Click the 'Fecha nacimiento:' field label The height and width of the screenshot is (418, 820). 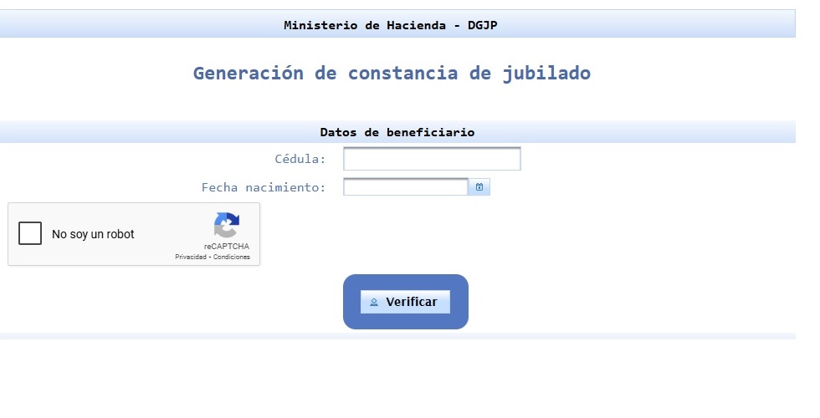coord(264,187)
